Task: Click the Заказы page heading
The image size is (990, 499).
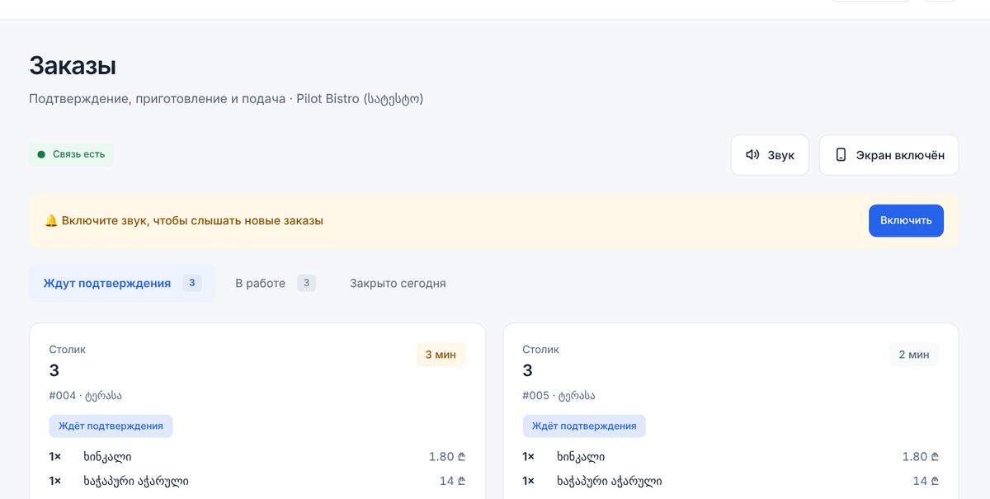Action: point(73,65)
